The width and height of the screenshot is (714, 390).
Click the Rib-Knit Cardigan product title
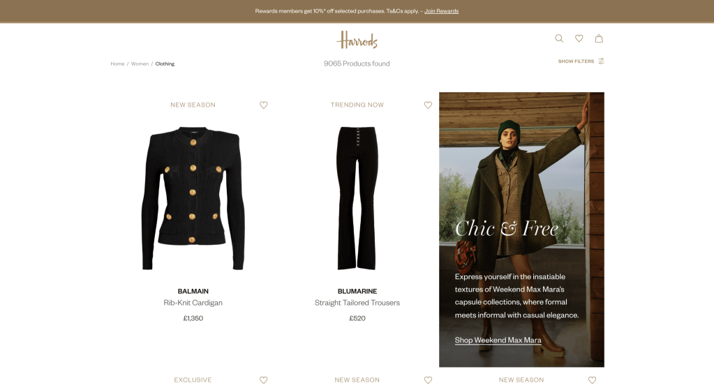click(193, 303)
